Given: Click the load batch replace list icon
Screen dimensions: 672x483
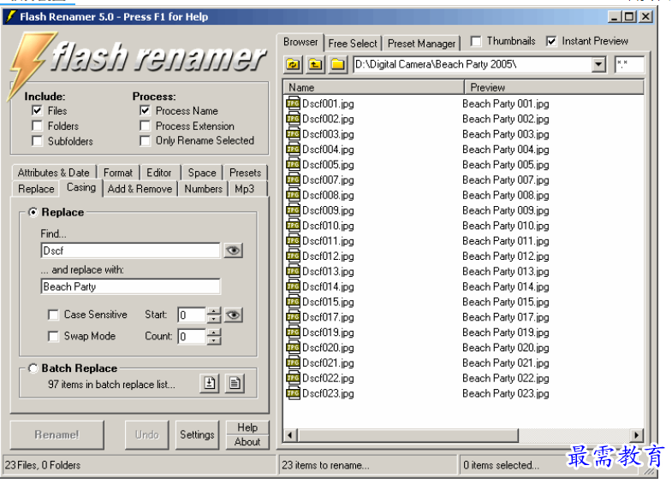Looking at the screenshot, I should (x=210, y=383).
